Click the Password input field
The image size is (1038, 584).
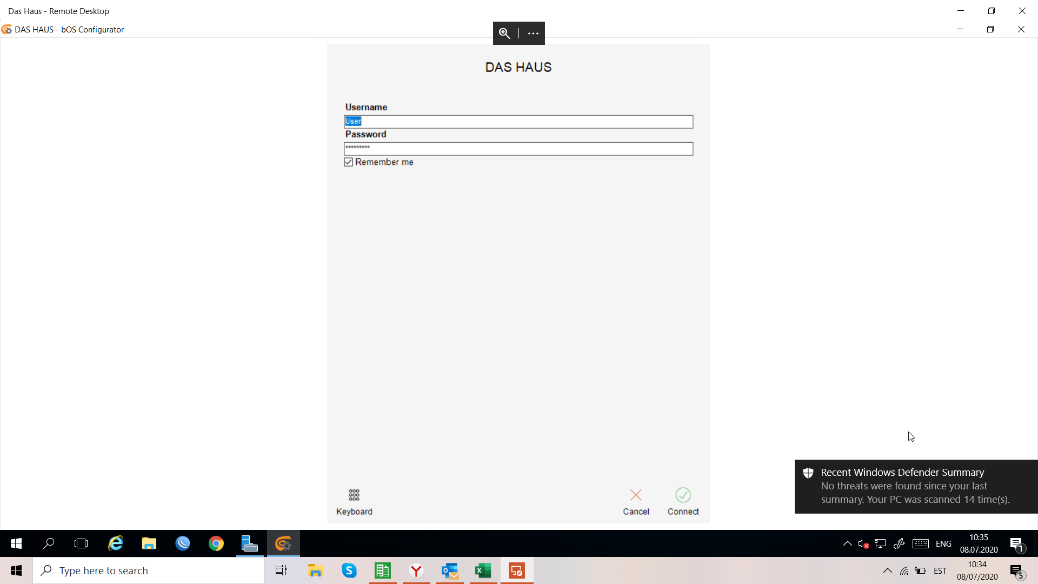point(518,149)
